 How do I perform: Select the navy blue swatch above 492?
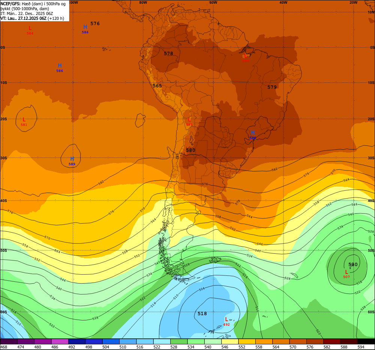pyautogui.click(x=77, y=341)
